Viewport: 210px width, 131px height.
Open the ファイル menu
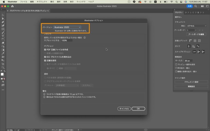tap(24, 2)
